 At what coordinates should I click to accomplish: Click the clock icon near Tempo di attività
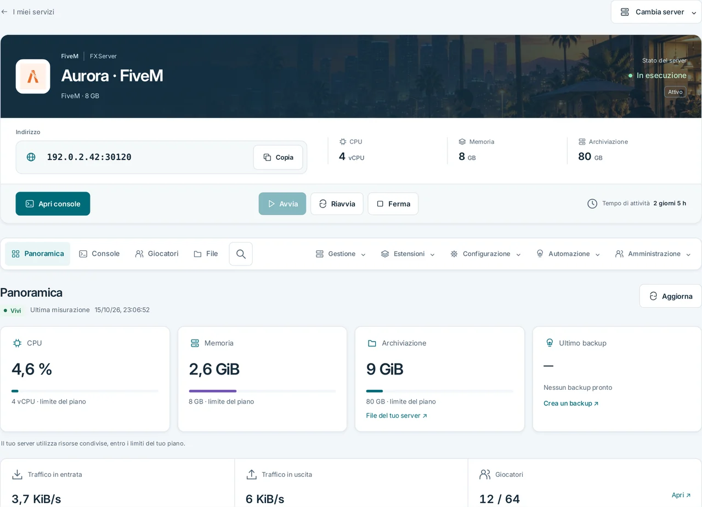point(592,204)
